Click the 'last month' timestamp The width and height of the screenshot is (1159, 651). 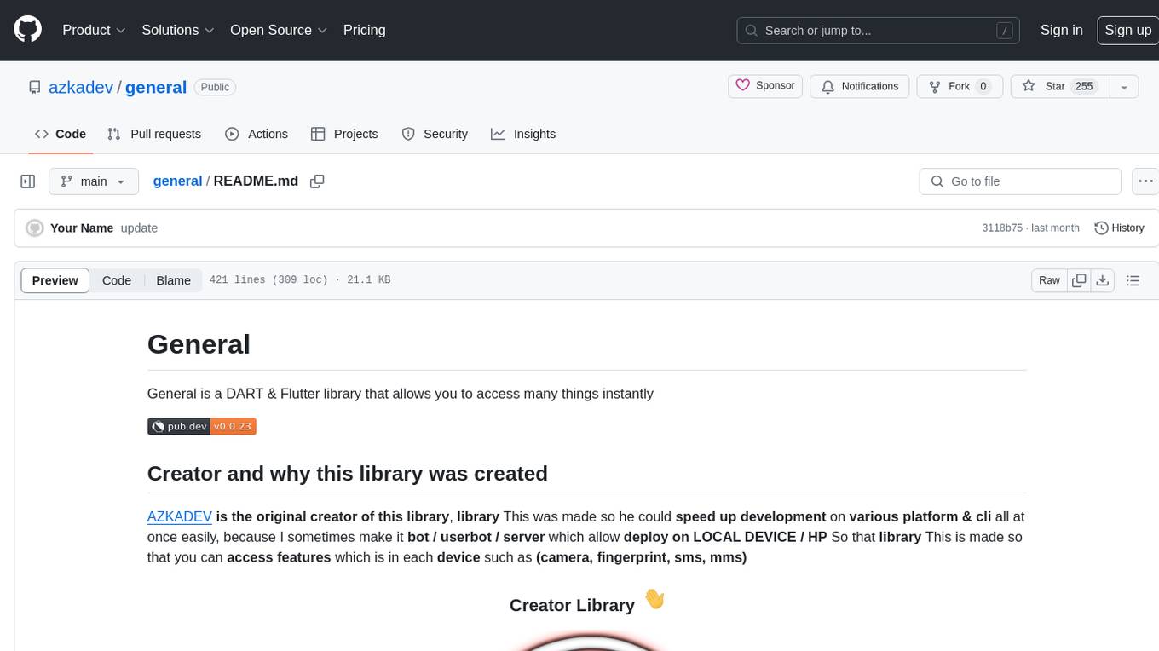tap(1055, 228)
